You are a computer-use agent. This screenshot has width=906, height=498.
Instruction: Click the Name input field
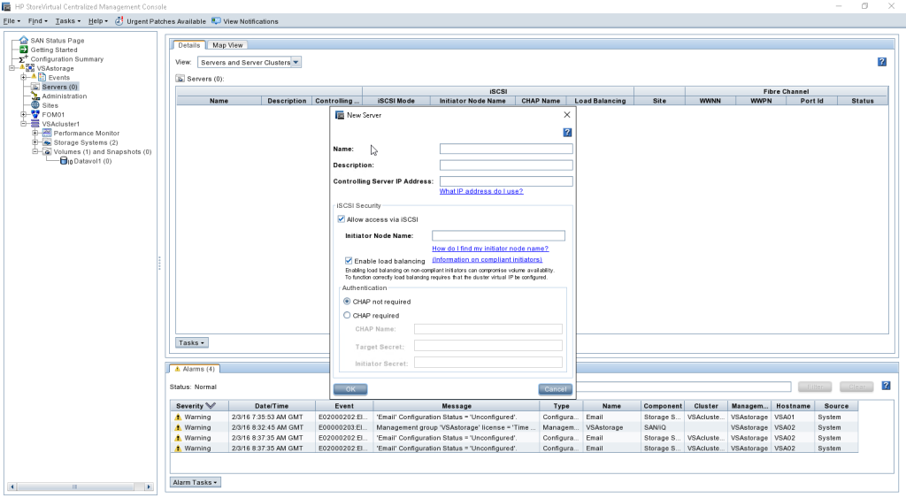506,149
